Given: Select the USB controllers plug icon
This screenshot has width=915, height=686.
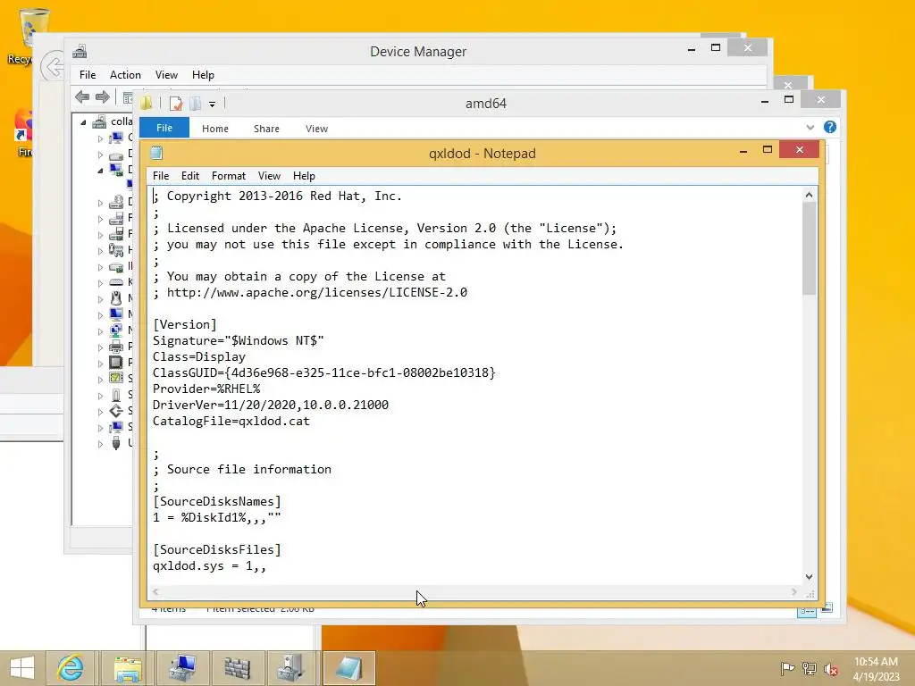Looking at the screenshot, I should click(116, 443).
